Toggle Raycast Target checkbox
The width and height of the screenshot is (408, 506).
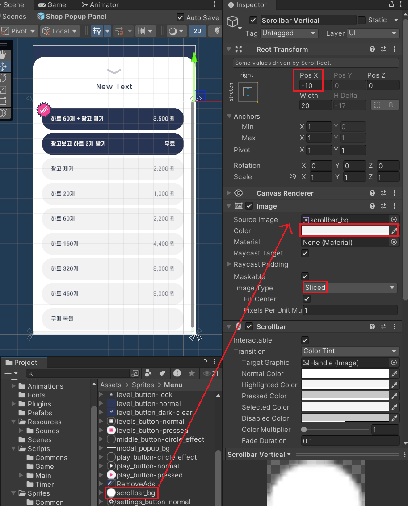pos(305,253)
